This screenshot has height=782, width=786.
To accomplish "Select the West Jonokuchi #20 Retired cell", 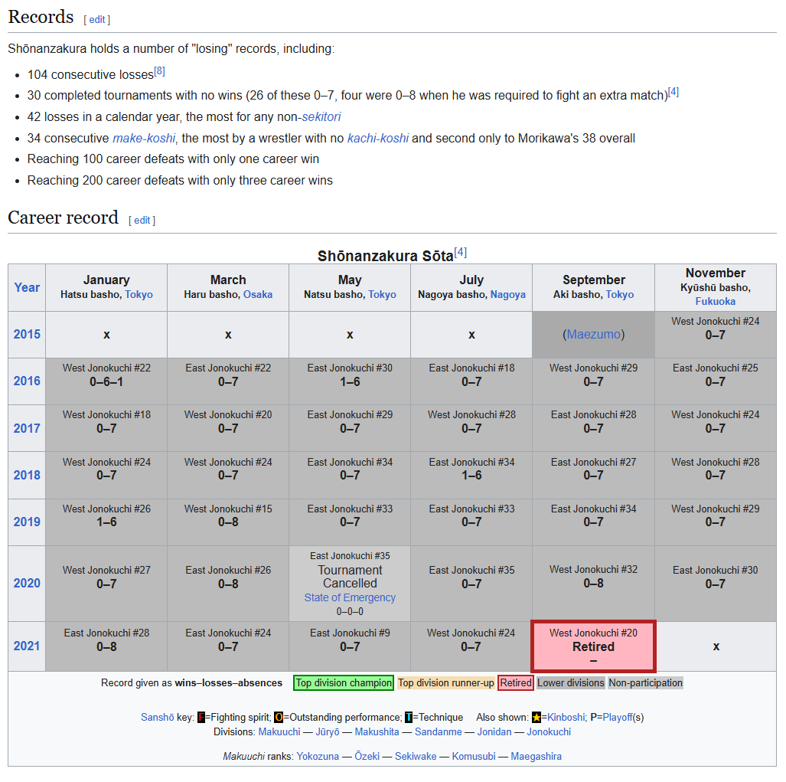I will click(593, 646).
